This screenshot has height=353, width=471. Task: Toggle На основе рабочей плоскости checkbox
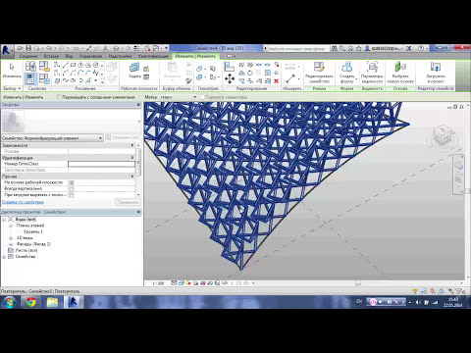pos(72,182)
